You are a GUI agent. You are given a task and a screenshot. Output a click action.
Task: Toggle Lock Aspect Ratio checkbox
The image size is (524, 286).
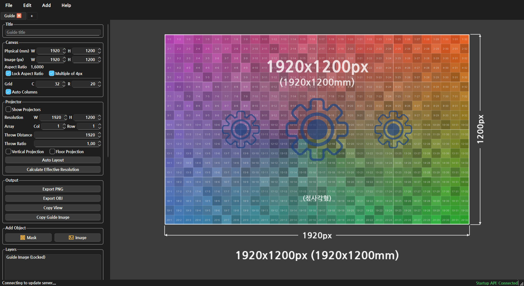(x=8, y=73)
